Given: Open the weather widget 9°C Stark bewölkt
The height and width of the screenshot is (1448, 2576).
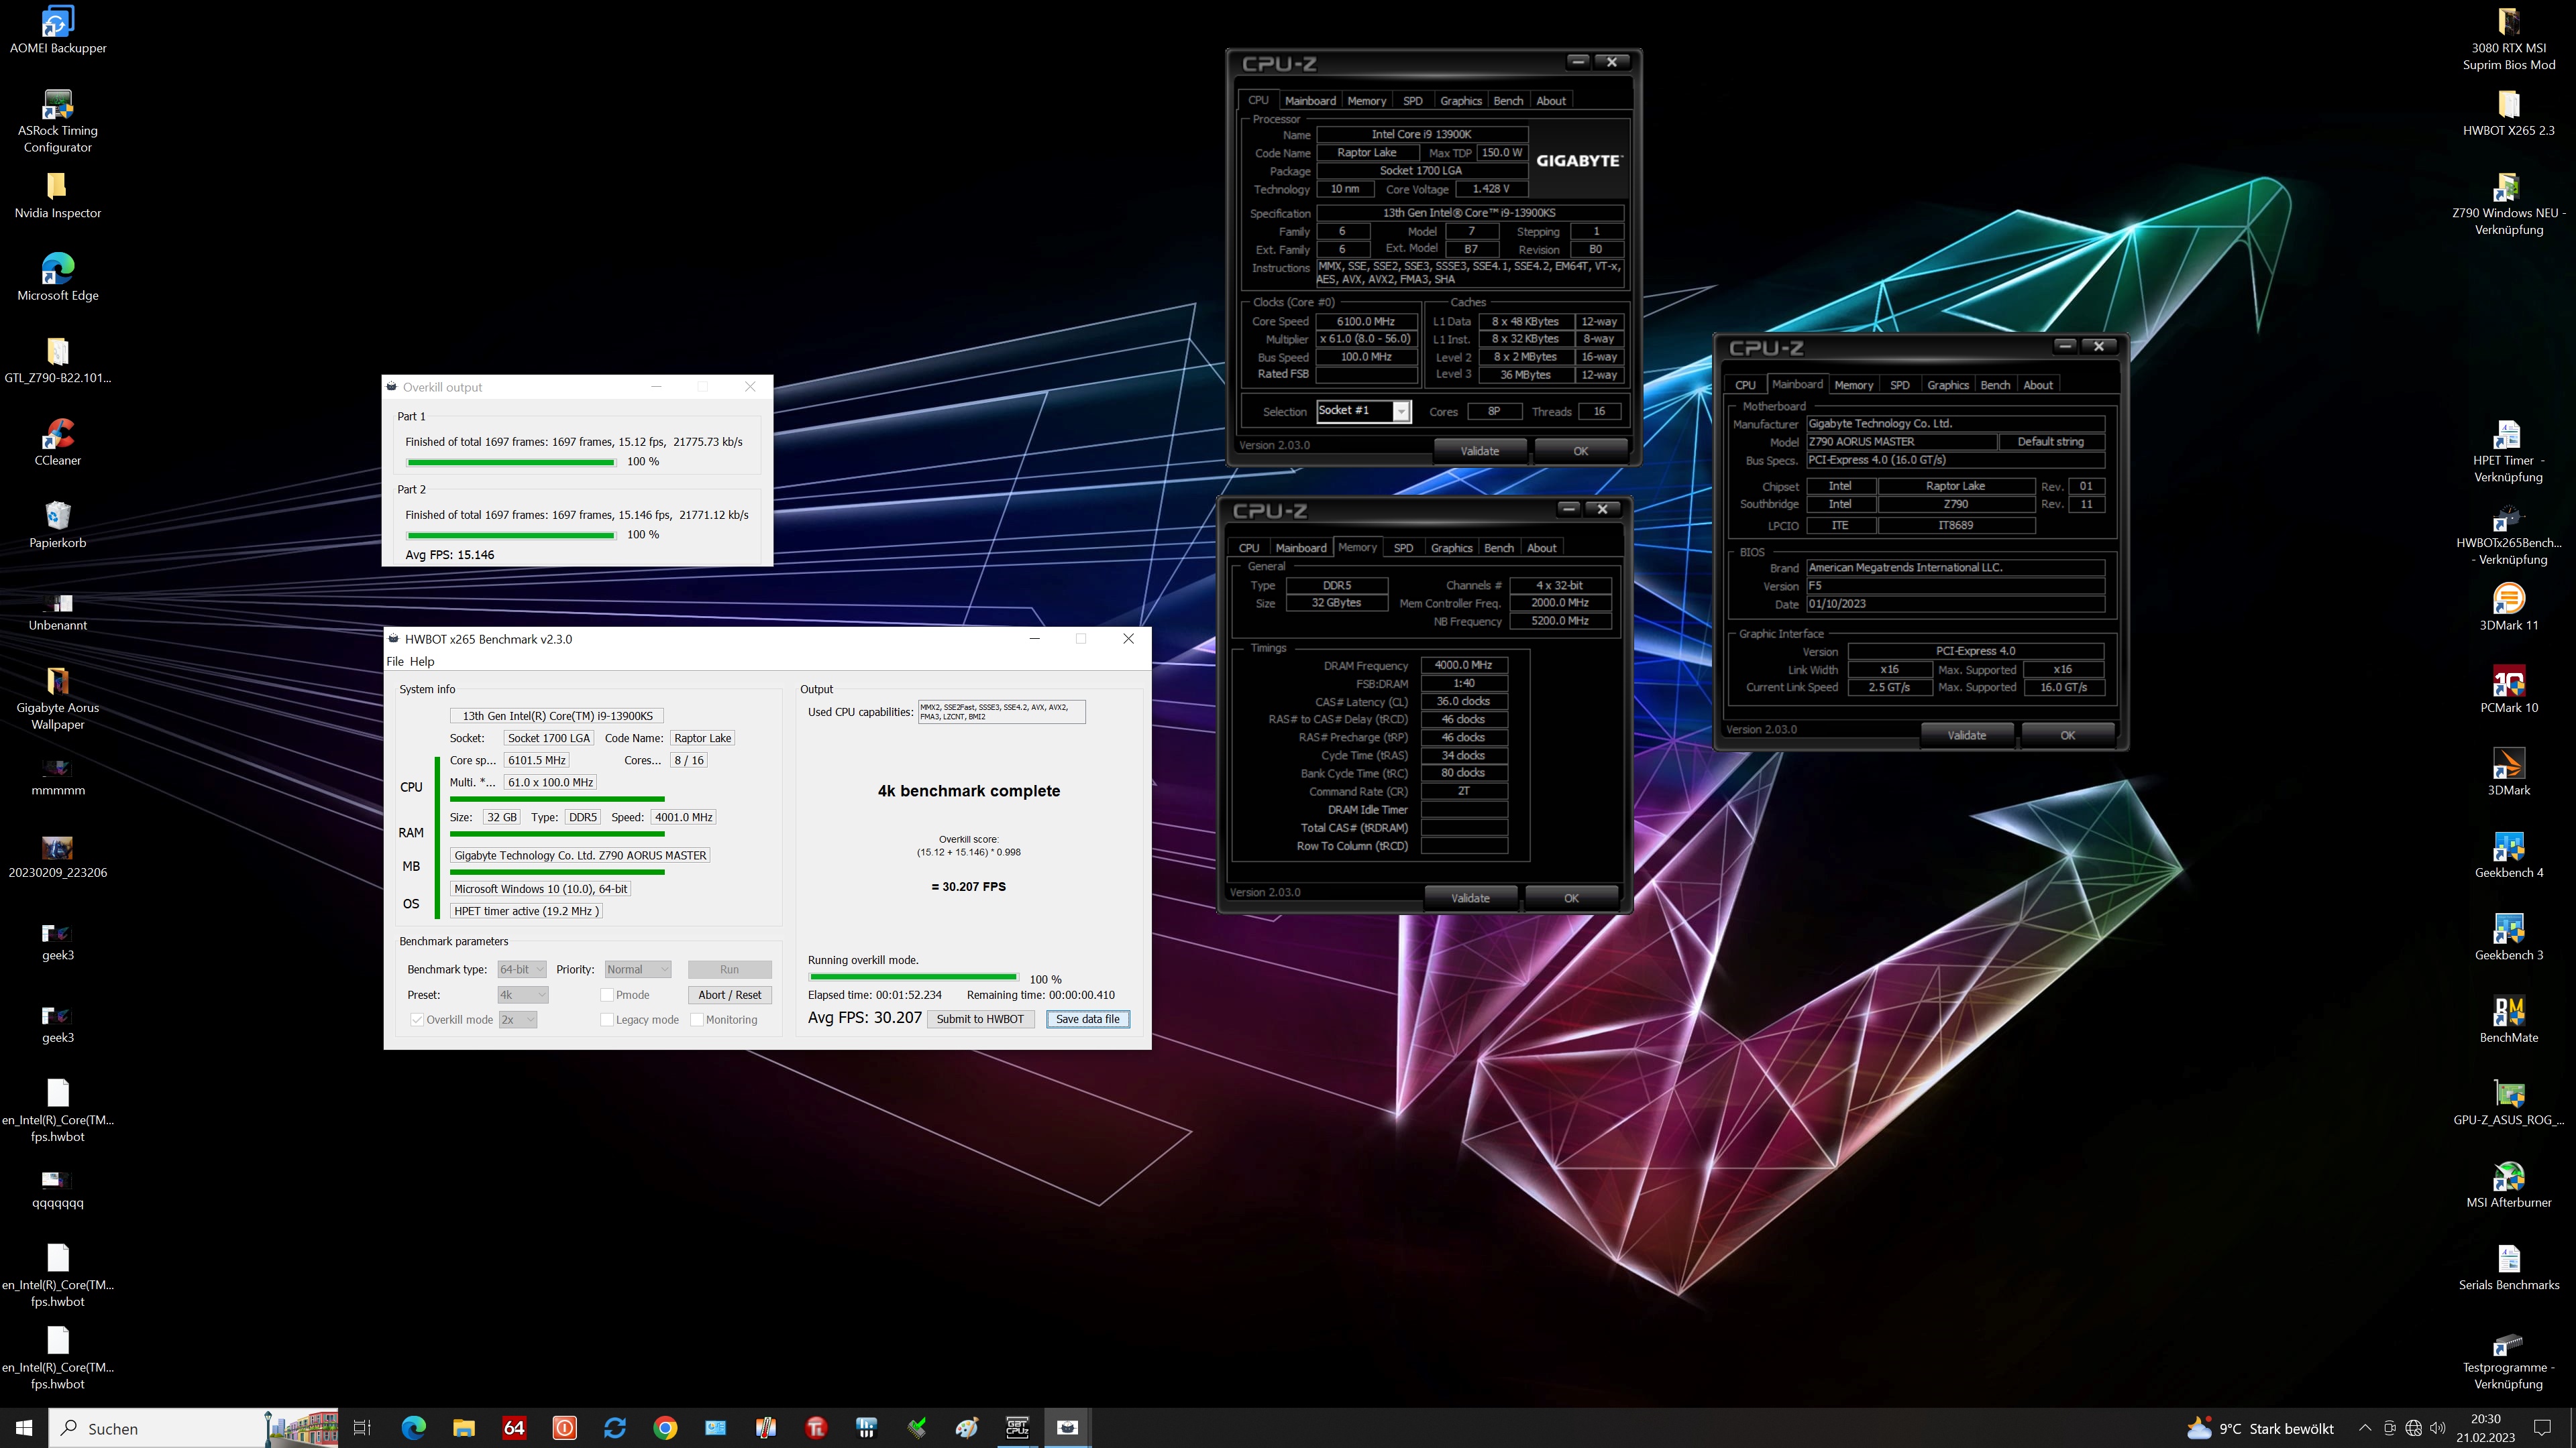Looking at the screenshot, I should 2260,1428.
